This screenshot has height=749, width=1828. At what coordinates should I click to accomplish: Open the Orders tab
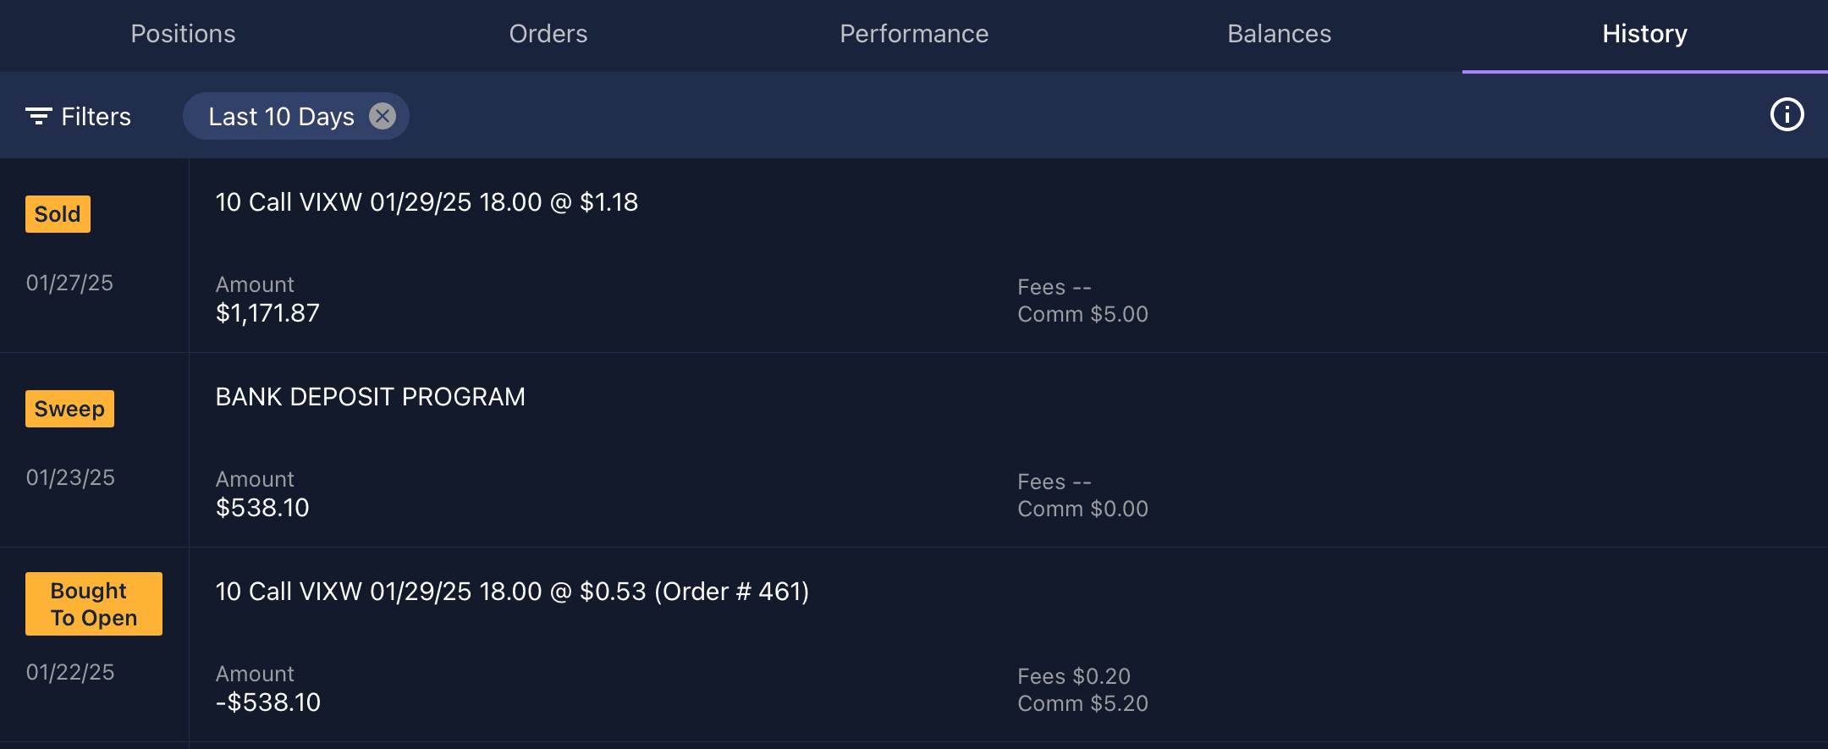(548, 34)
